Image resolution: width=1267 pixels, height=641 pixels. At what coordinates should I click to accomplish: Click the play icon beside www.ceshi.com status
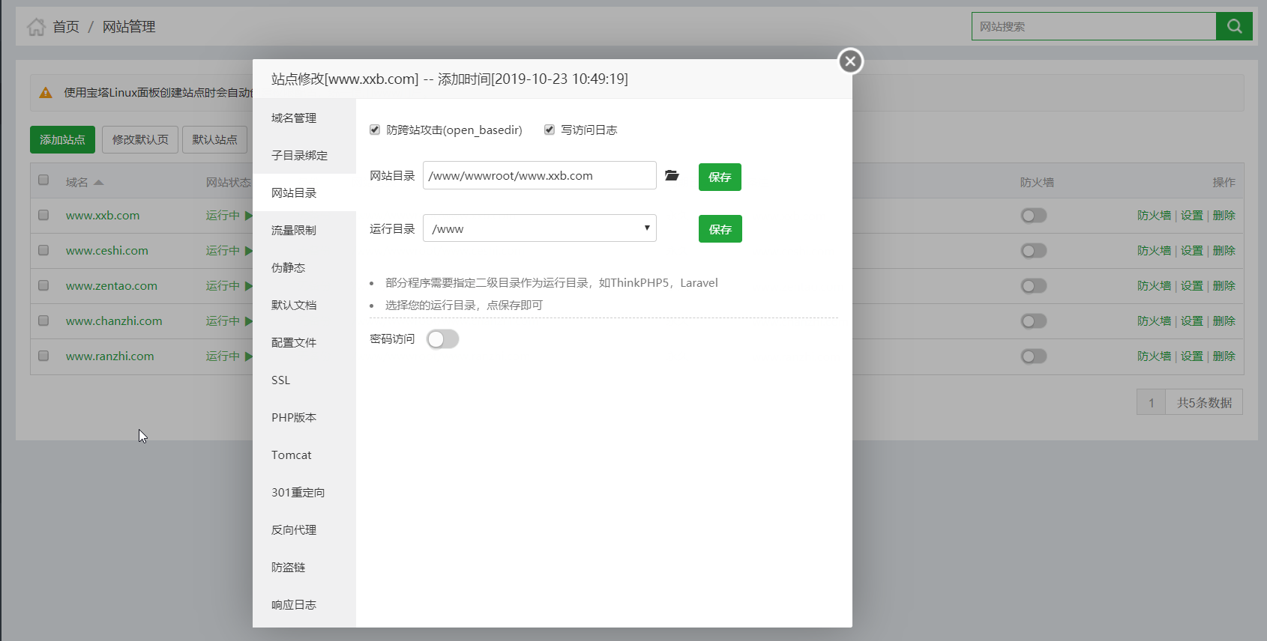pos(249,251)
